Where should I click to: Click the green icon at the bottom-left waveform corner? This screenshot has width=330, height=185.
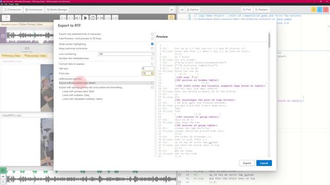(3, 171)
